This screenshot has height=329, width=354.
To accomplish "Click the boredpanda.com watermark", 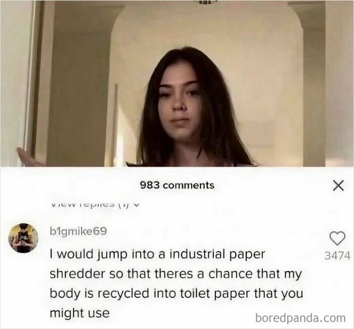I will tap(300, 318).
